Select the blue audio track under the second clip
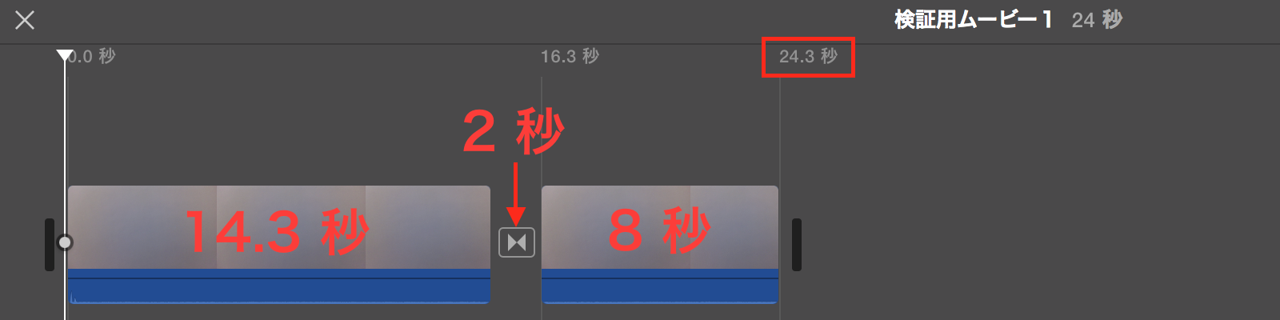1280x320 pixels. pyautogui.click(x=660, y=286)
